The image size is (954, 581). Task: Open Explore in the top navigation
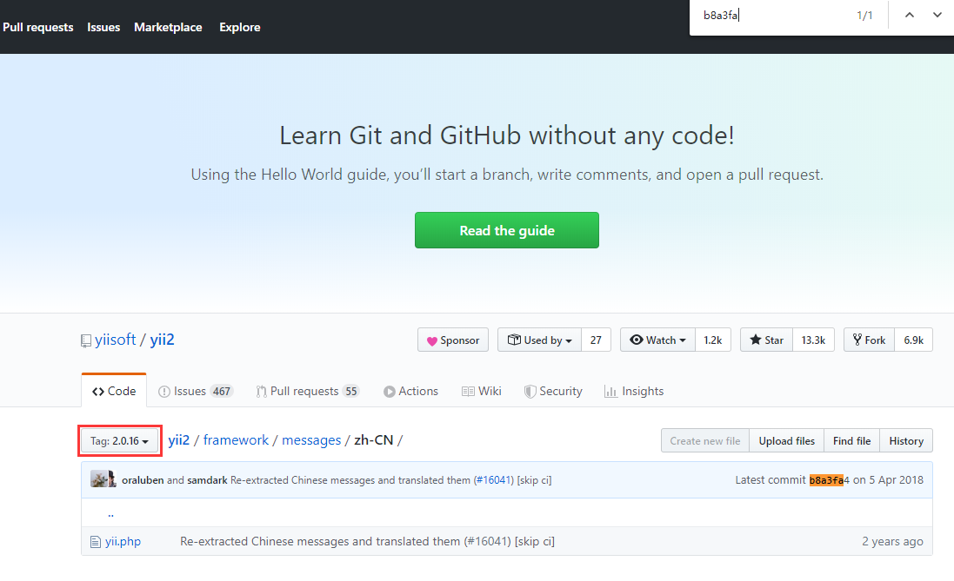pos(240,27)
